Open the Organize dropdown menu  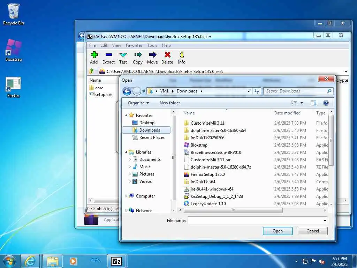138,103
